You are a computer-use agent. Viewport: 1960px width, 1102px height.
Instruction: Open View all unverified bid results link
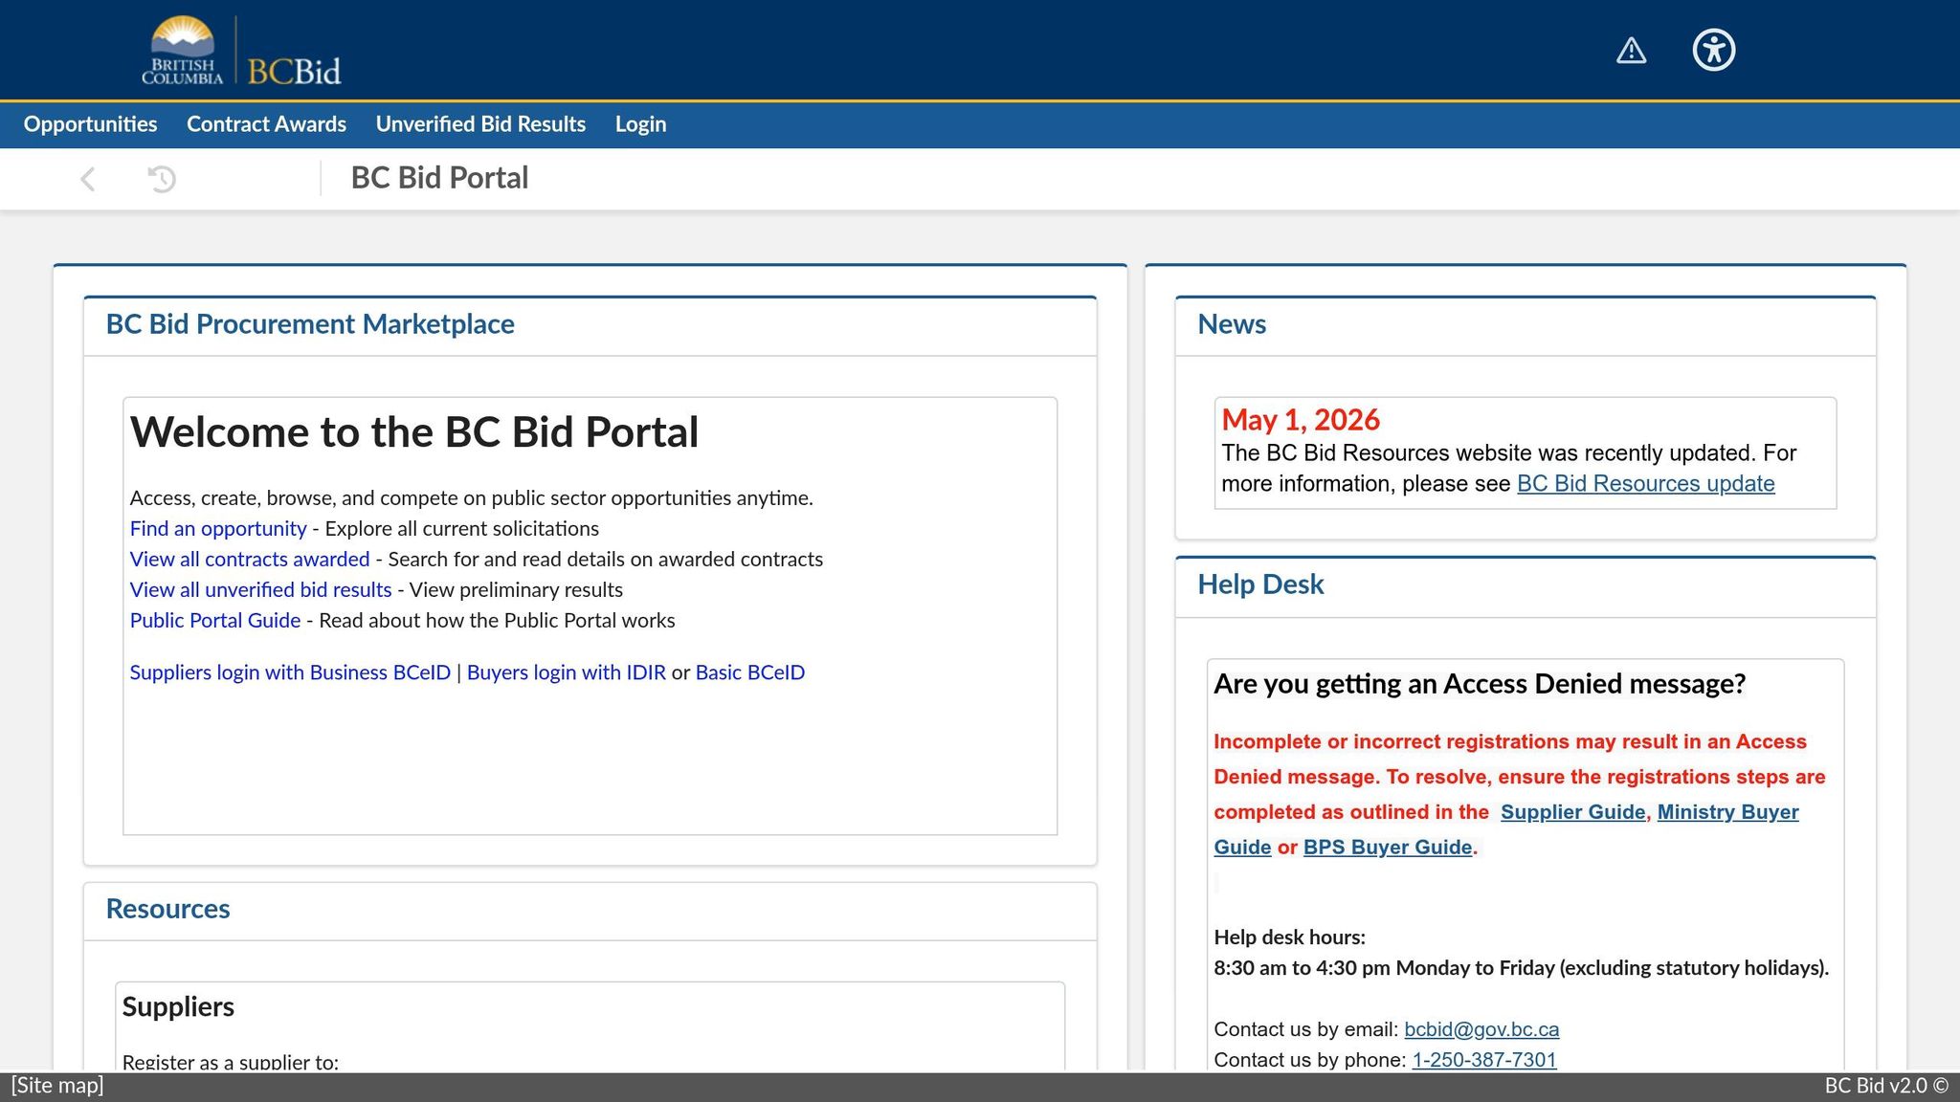click(x=260, y=589)
